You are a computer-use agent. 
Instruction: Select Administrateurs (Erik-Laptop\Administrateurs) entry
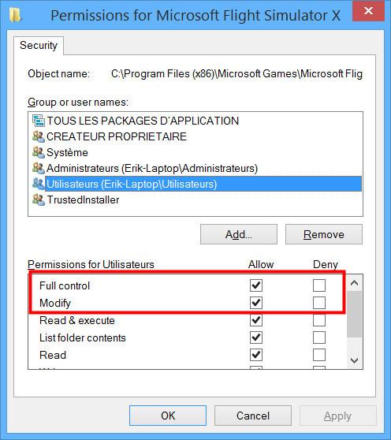(x=152, y=169)
